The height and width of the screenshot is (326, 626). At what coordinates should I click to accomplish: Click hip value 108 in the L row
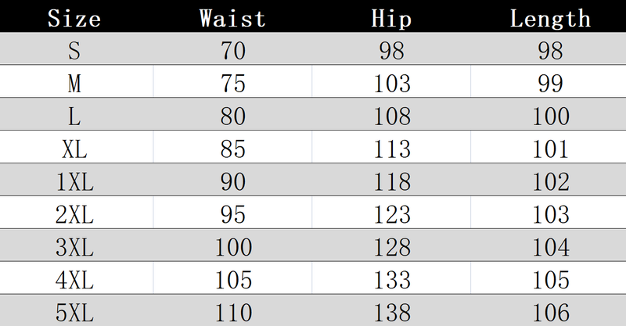click(391, 116)
